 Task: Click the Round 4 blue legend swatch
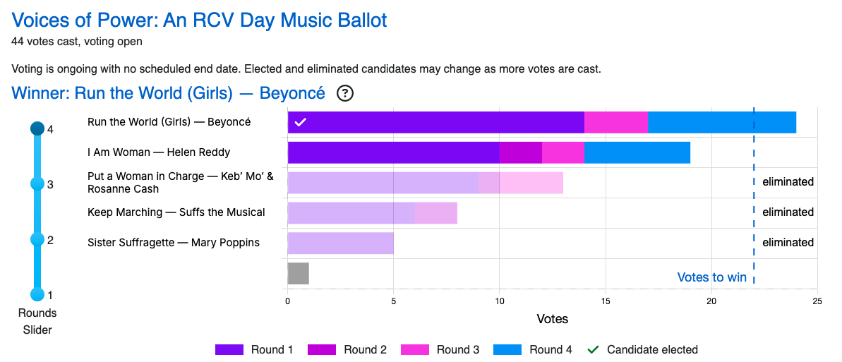507,349
